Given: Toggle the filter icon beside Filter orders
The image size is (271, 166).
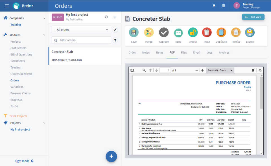Looking at the screenshot, I should pos(115,40).
